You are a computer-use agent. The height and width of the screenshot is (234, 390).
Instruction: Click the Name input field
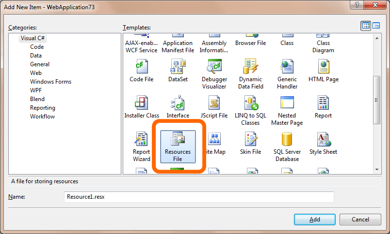199,197
